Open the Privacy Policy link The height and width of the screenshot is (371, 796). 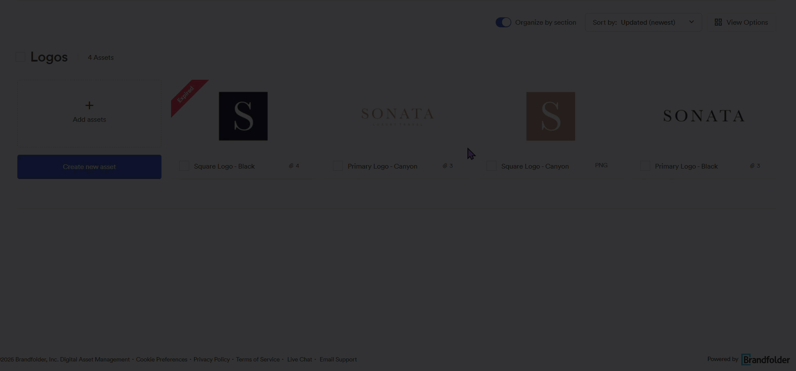click(212, 359)
